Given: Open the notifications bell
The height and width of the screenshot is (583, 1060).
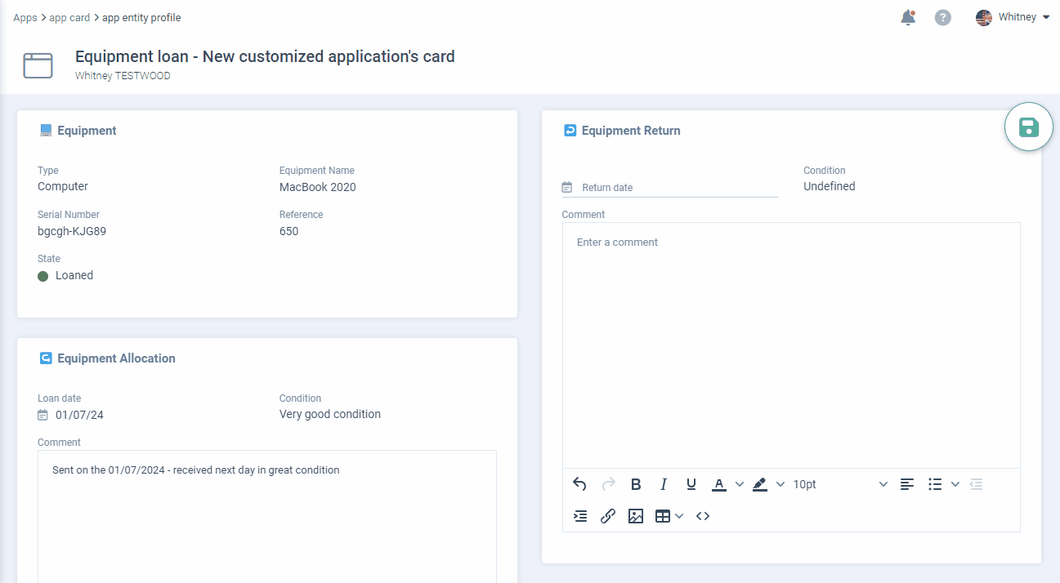Looking at the screenshot, I should tap(908, 18).
